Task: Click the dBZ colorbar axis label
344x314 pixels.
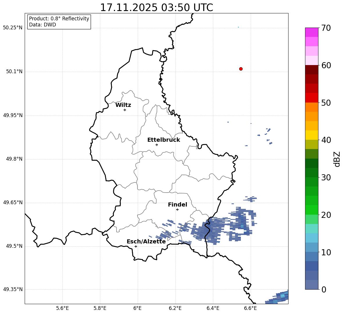Action: point(337,159)
